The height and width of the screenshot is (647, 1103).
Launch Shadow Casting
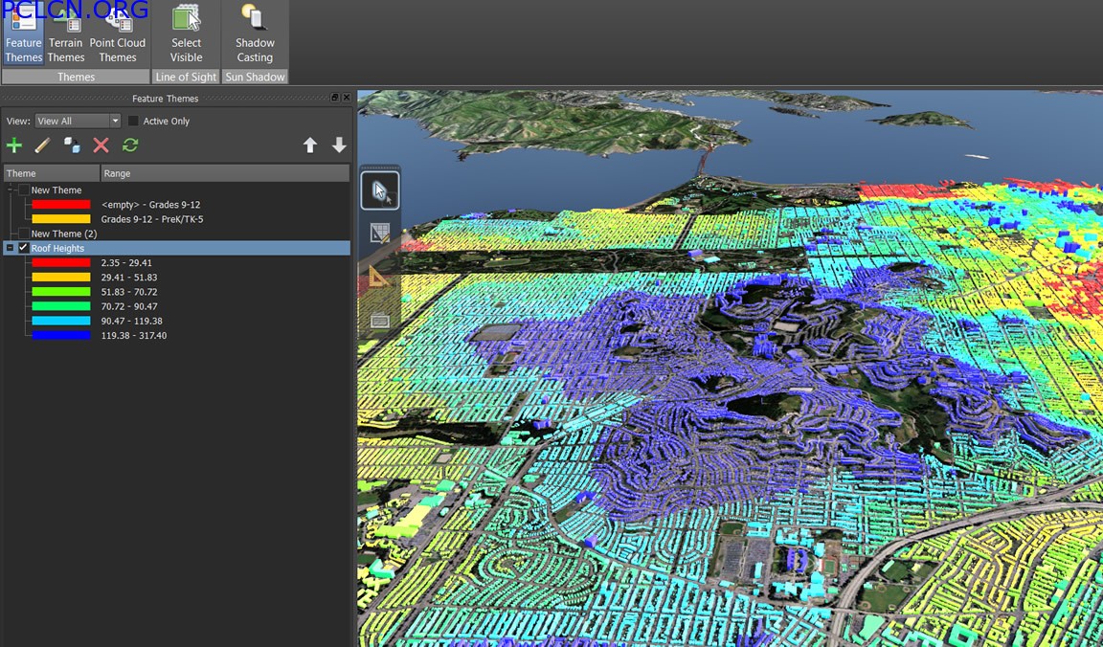coord(255,33)
